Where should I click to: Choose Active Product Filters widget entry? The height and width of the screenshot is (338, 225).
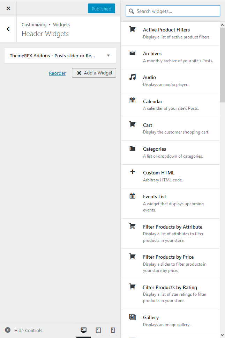coord(170,34)
